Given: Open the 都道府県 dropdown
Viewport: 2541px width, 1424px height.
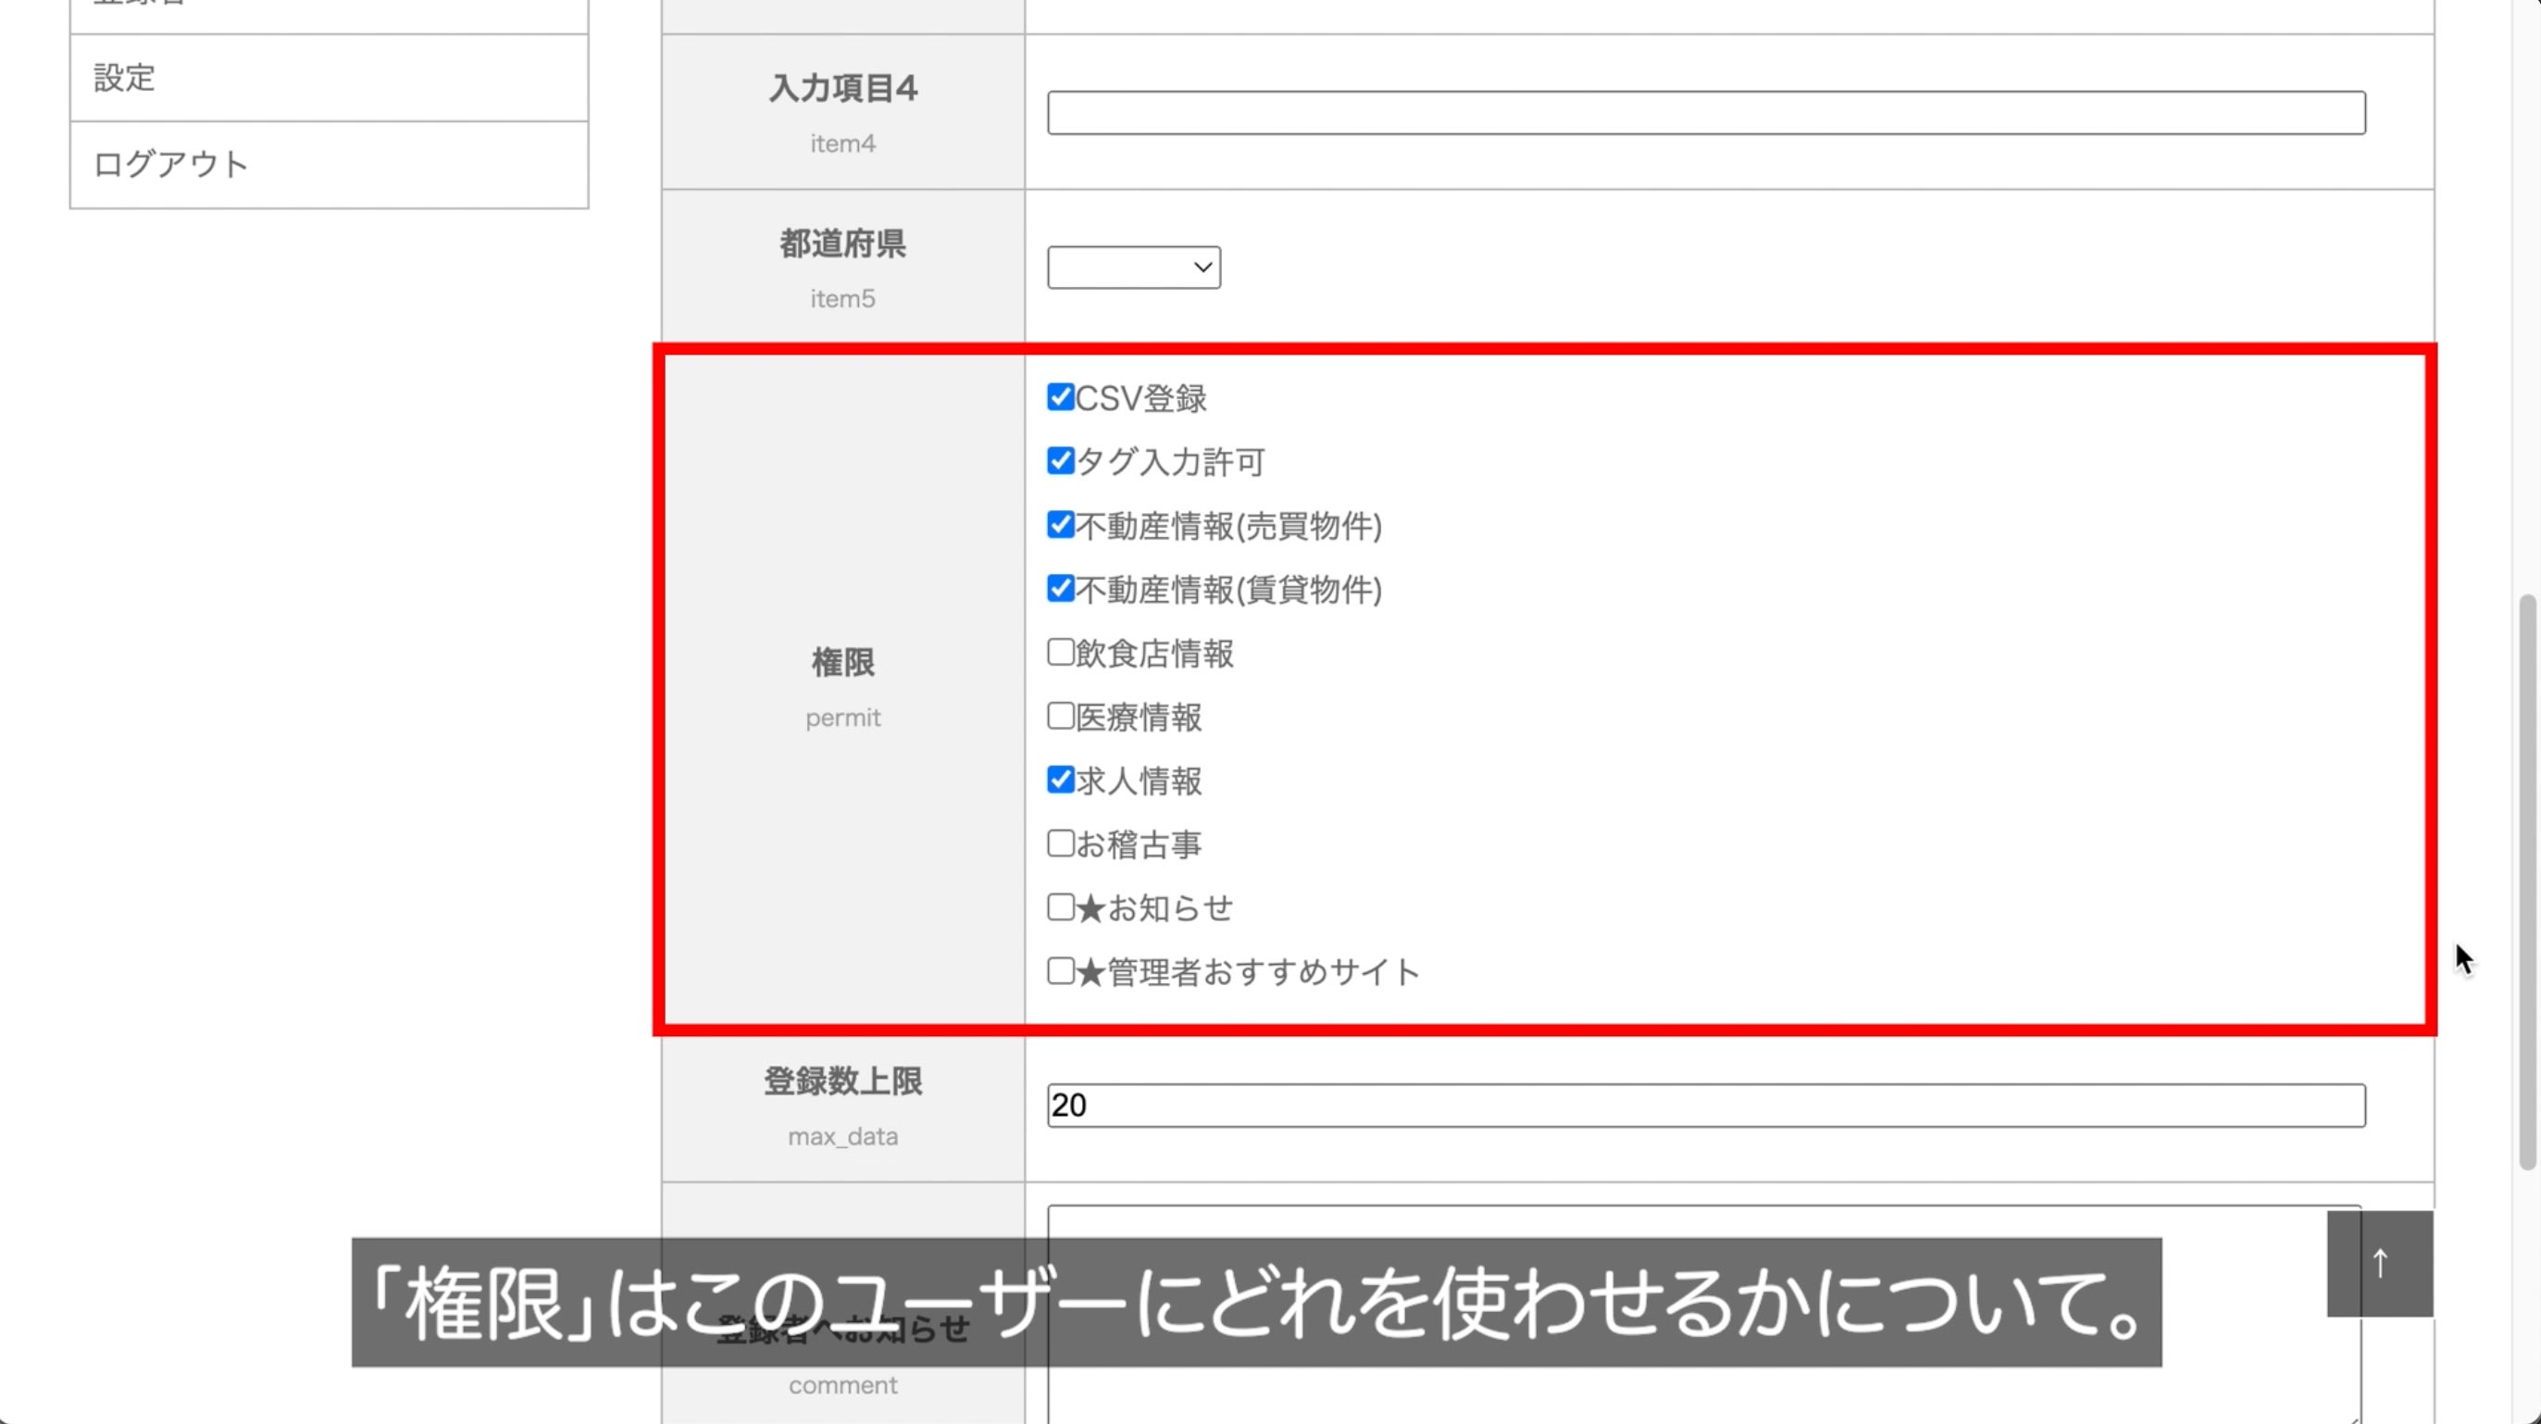Looking at the screenshot, I should [x=1133, y=268].
